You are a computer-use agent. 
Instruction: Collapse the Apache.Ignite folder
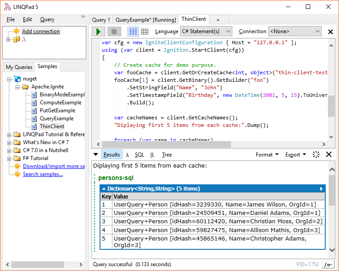click(18, 87)
